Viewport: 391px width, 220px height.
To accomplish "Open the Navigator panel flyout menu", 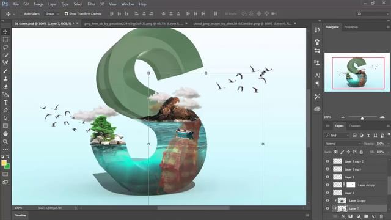I will point(388,27).
